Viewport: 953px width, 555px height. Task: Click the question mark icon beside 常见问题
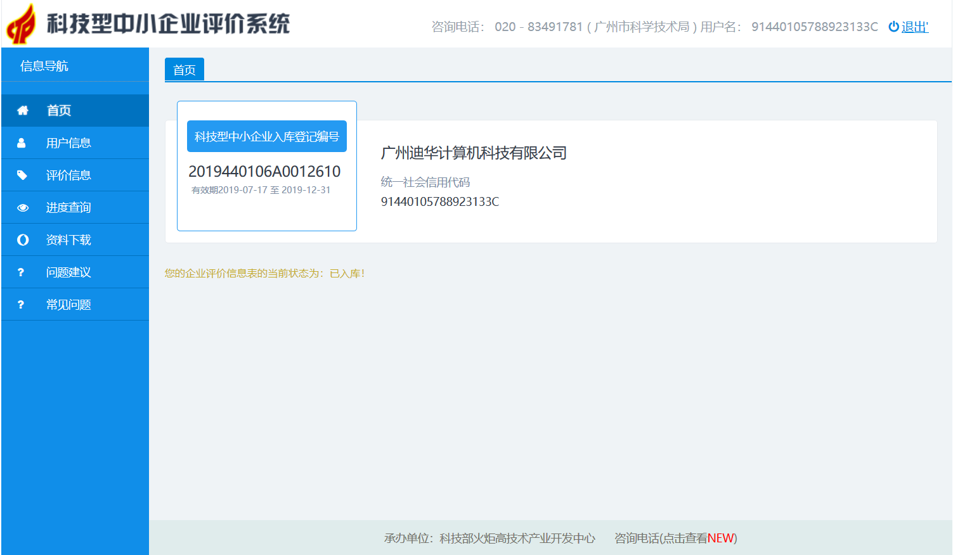[x=21, y=305]
